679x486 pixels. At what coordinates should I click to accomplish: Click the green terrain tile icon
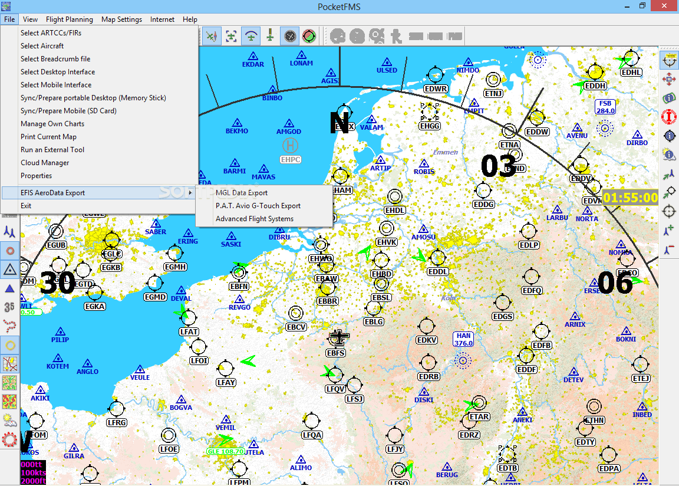coord(9,383)
